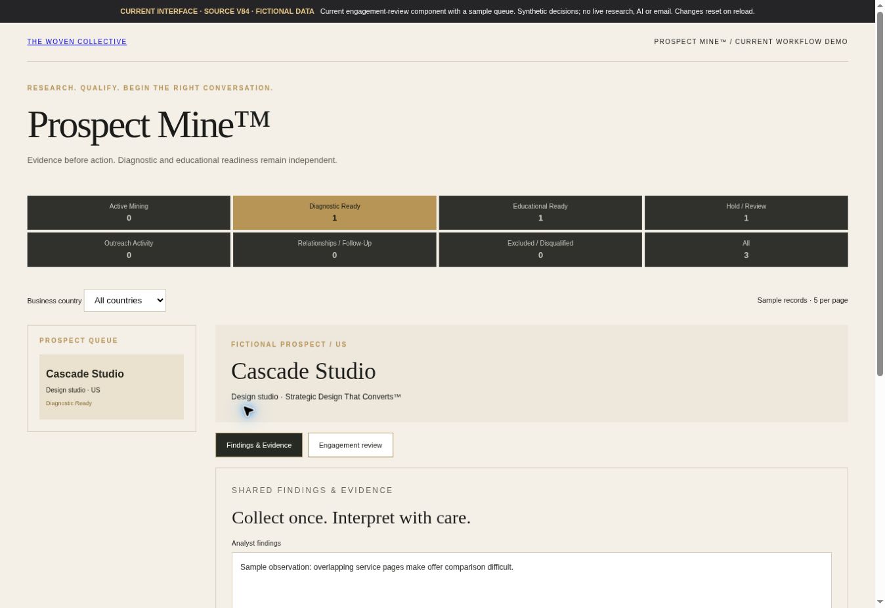The width and height of the screenshot is (885, 608).
Task: Click the 'Evidence before action' description line
Action: (182, 160)
